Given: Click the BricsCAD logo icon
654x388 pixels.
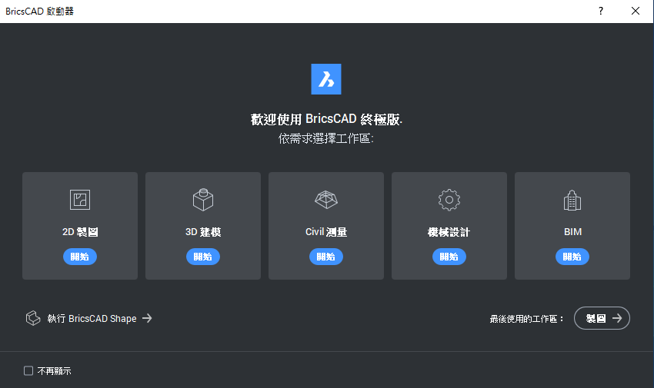Looking at the screenshot, I should point(326,79).
